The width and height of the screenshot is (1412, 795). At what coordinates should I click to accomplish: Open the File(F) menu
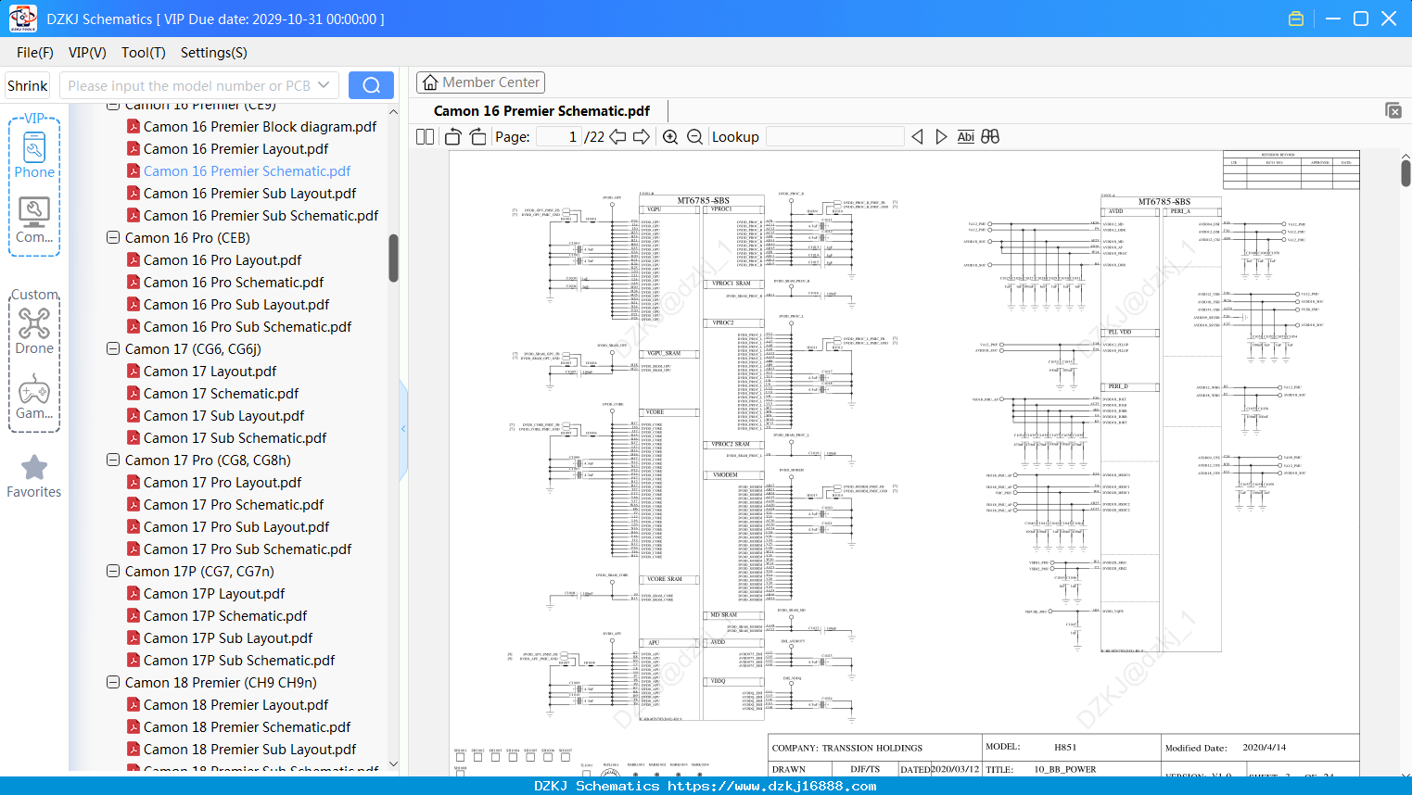[x=35, y=53]
